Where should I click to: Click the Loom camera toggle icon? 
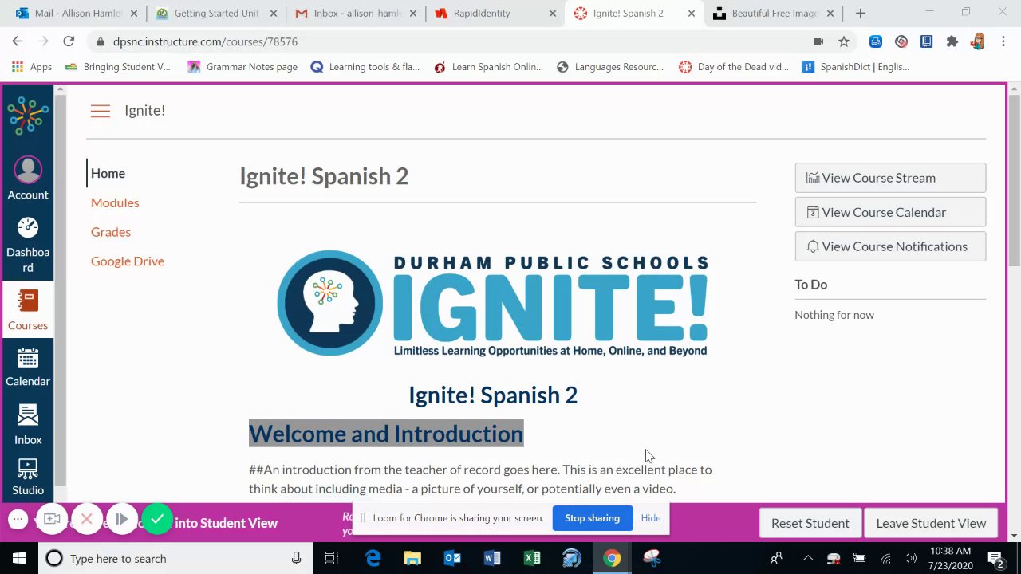(52, 519)
